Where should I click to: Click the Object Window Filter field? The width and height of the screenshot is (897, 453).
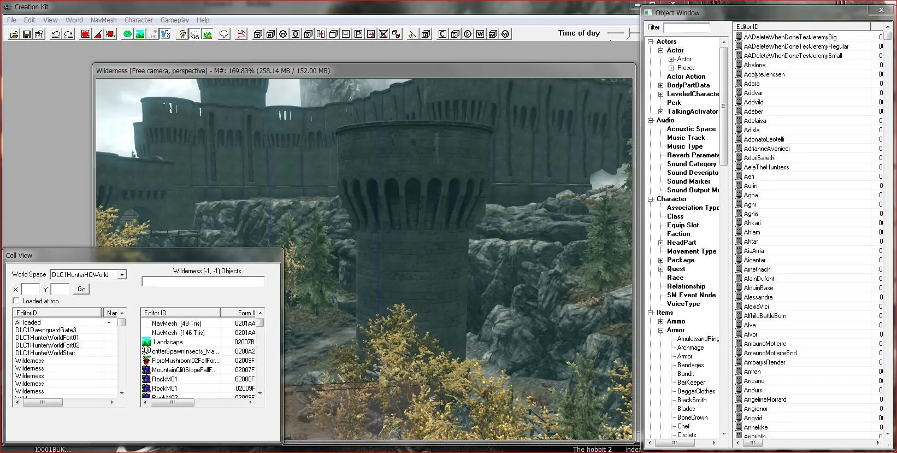pos(687,27)
